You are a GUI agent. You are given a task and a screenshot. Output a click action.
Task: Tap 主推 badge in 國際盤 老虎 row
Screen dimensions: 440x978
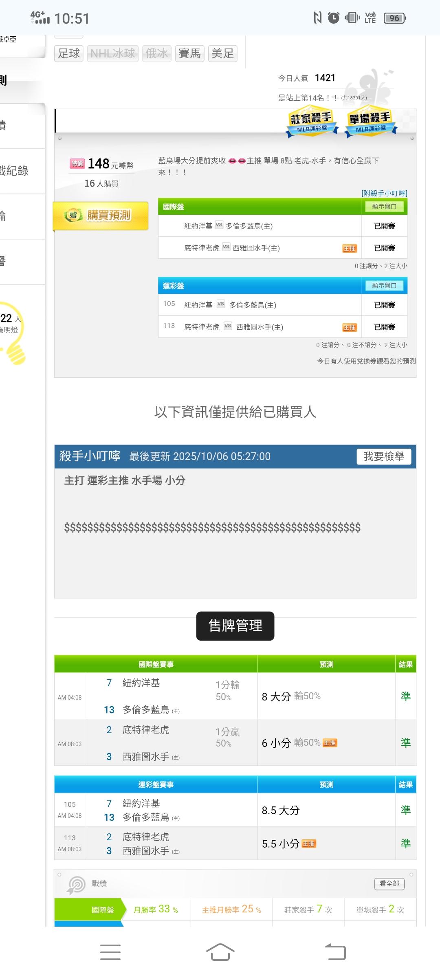click(350, 249)
